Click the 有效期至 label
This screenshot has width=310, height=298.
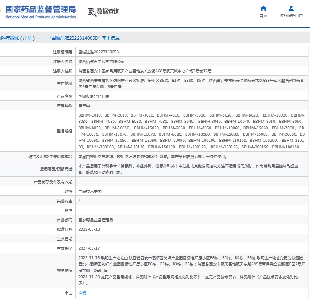64,248
